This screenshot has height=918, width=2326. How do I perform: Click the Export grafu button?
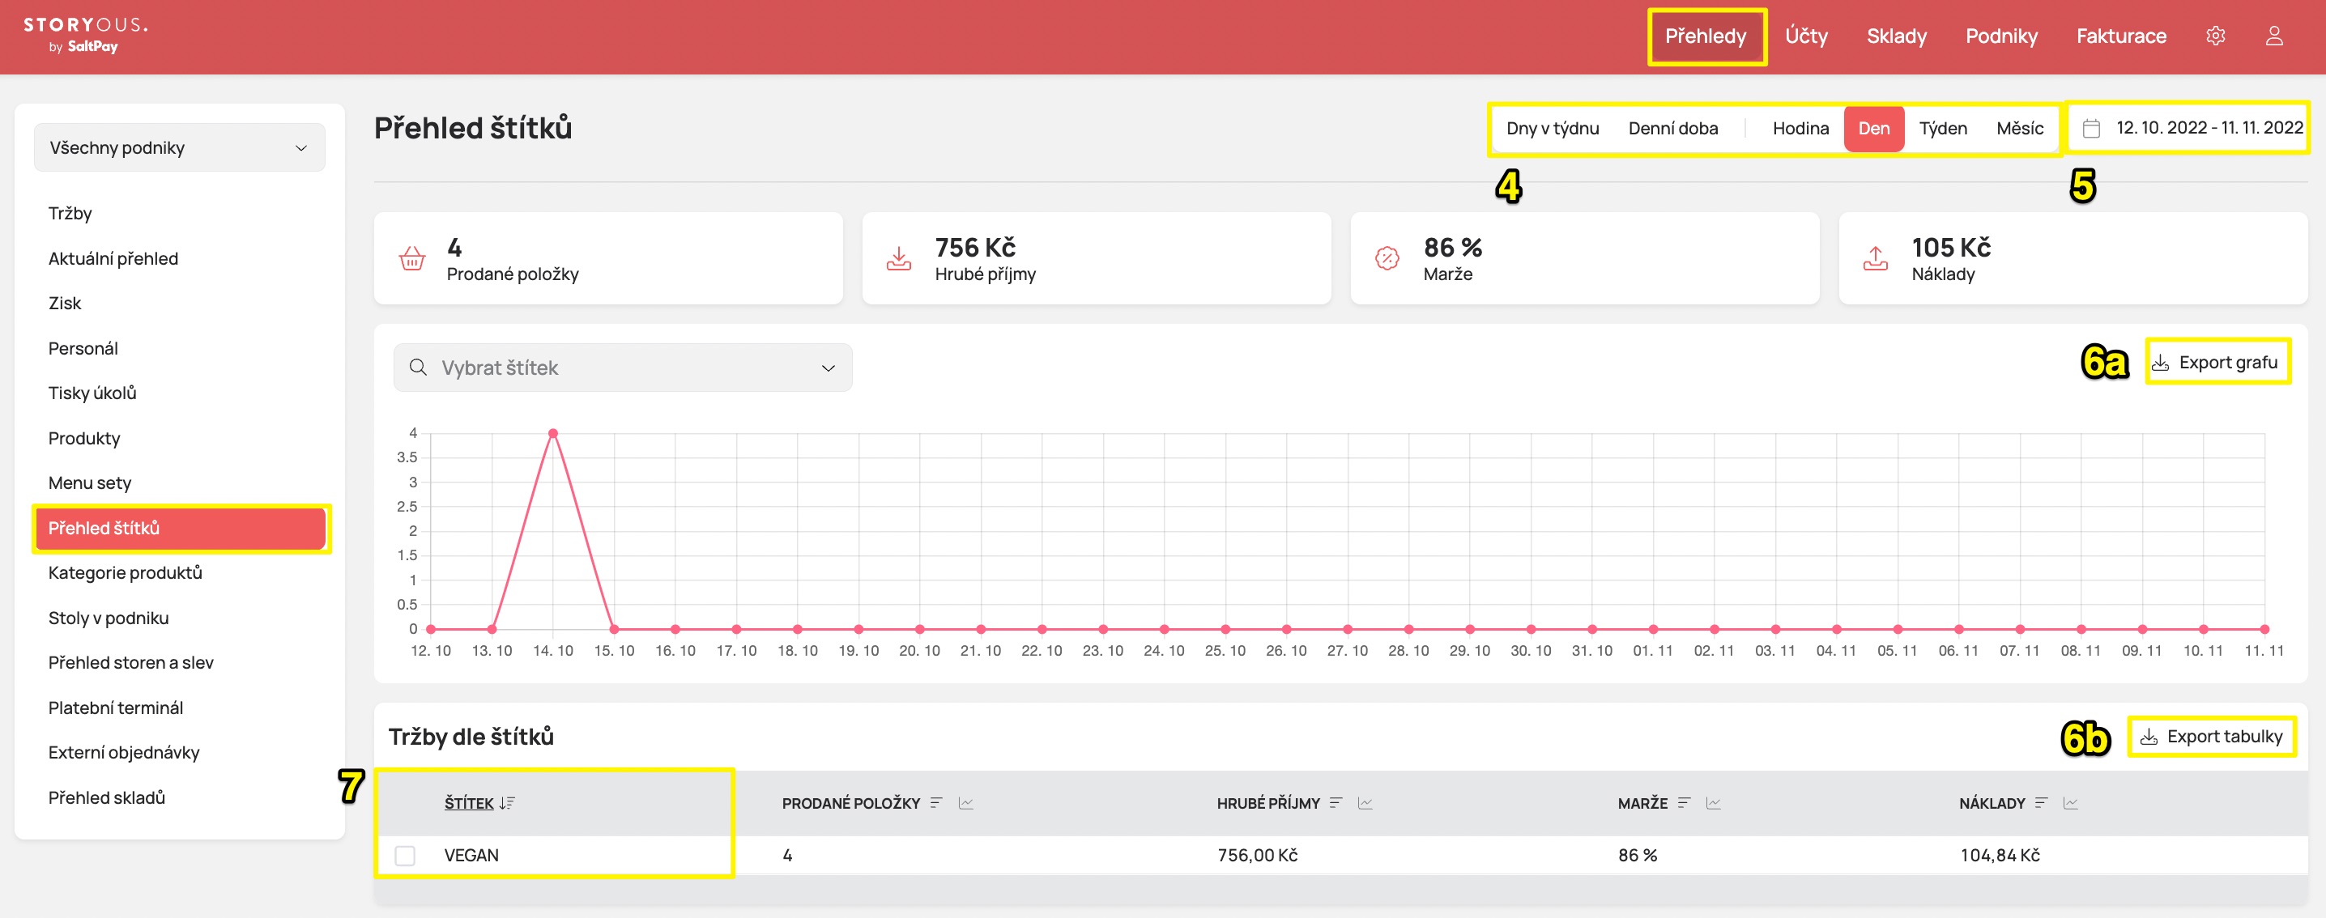[2217, 362]
